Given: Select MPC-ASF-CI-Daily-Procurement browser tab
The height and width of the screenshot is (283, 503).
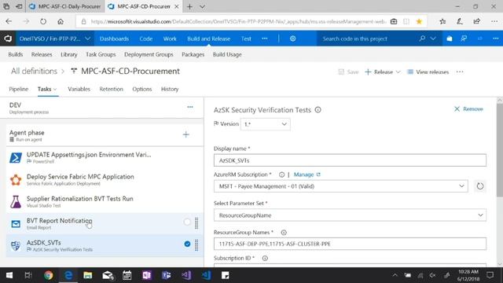Looking at the screenshot, I should point(64,6).
